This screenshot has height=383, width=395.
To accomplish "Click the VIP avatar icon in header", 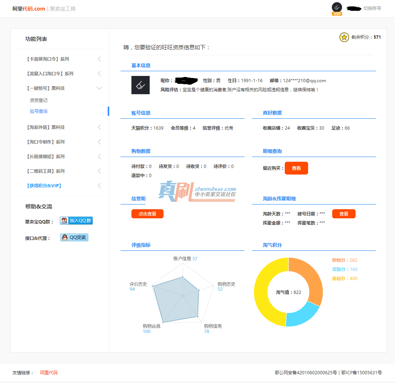I will coord(337,8).
